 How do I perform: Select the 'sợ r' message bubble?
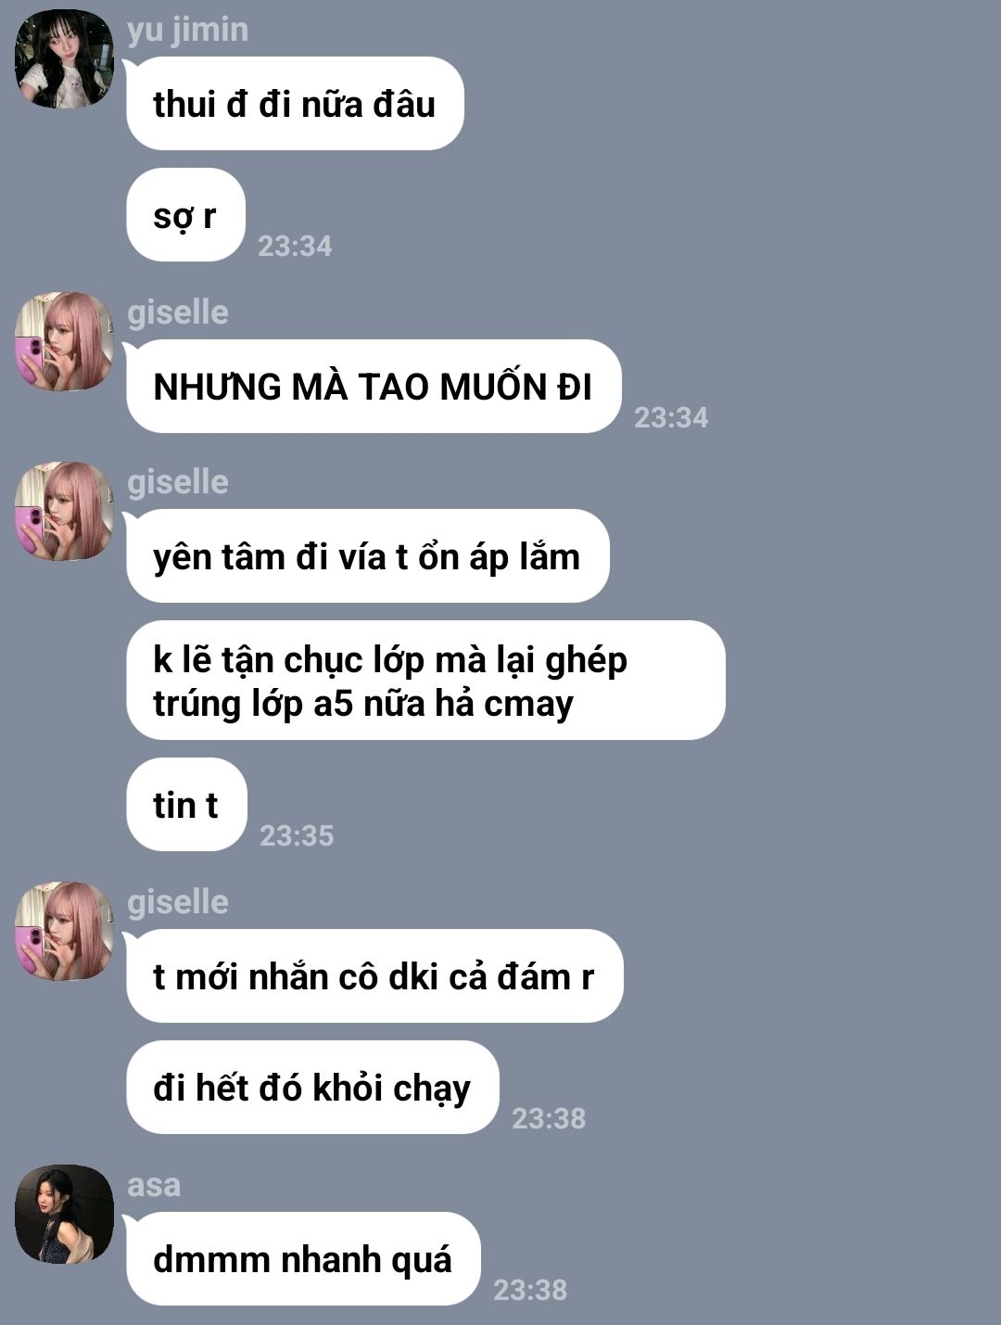point(185,215)
